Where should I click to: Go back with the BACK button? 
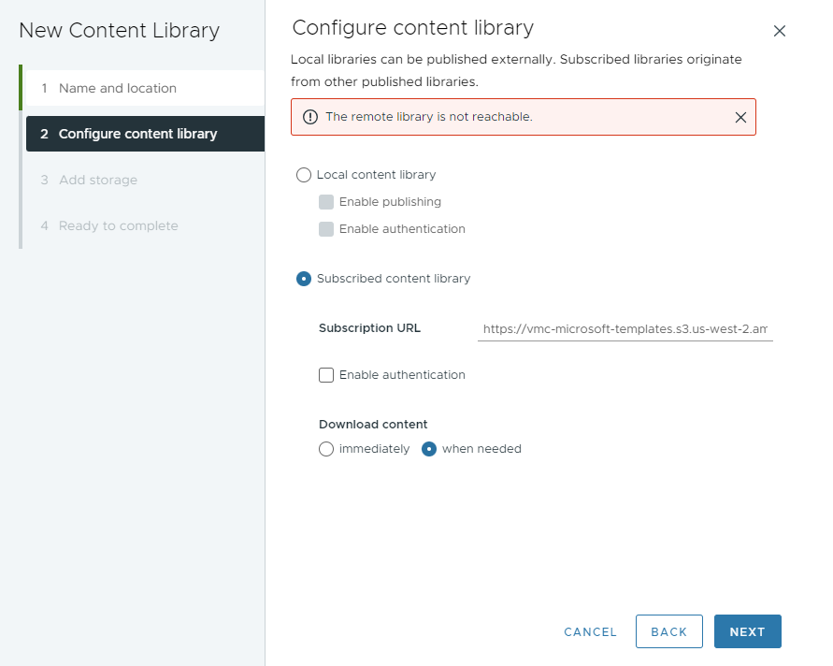[668, 631]
